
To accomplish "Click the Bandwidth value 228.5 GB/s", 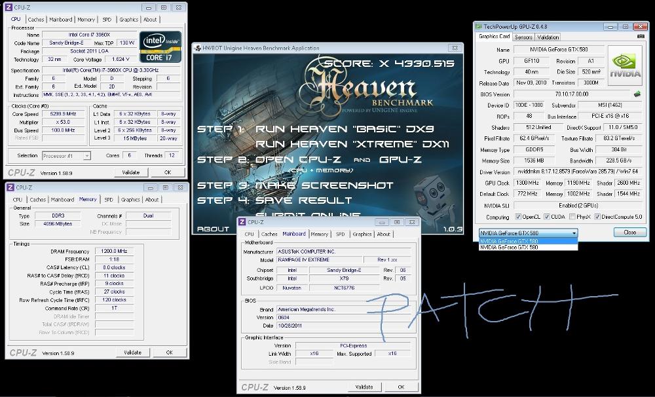I will (619, 161).
